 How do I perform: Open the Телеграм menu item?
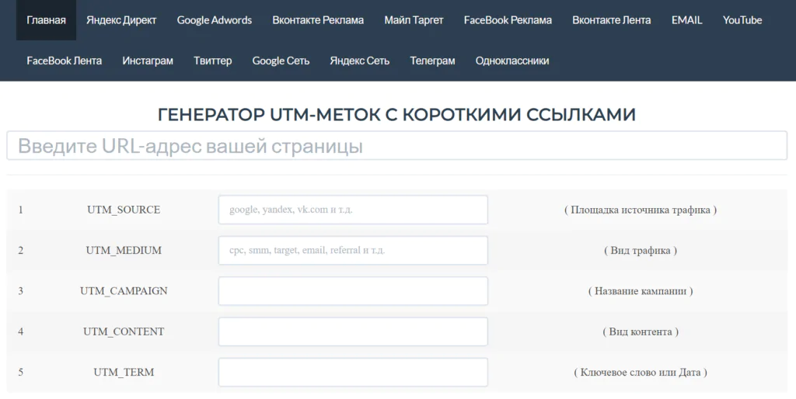(432, 61)
